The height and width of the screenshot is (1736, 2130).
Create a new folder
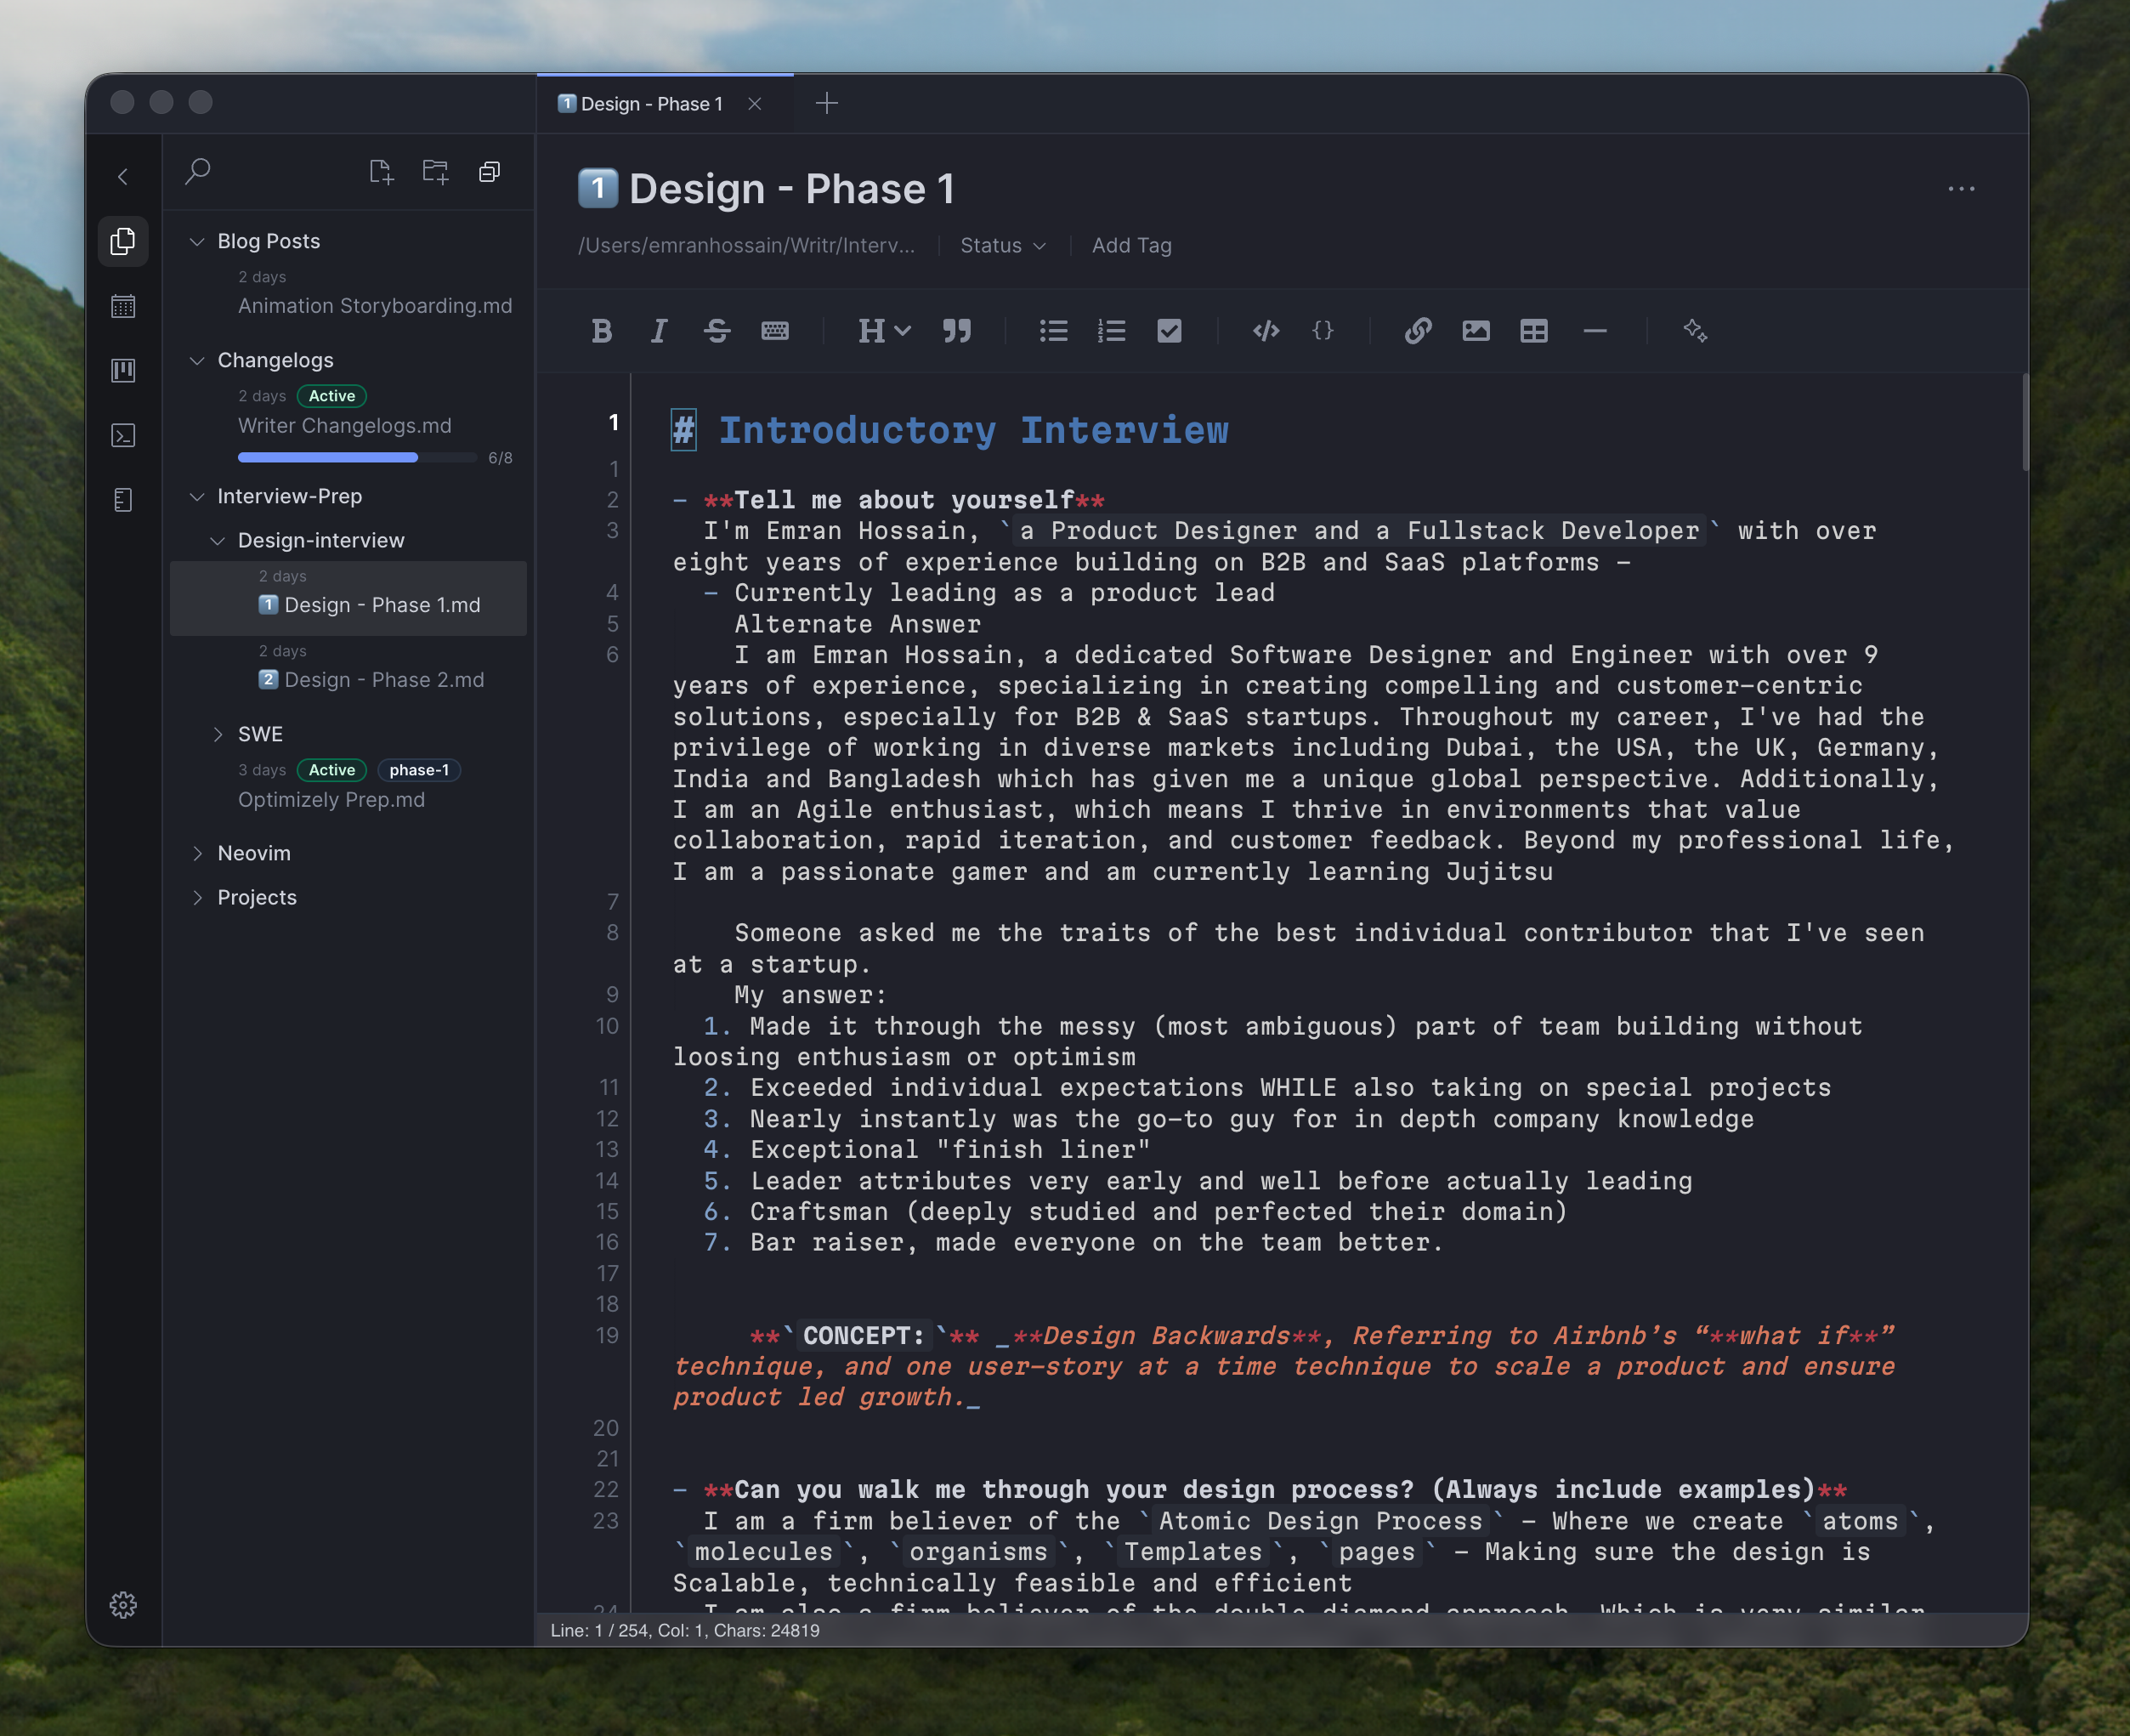[436, 172]
